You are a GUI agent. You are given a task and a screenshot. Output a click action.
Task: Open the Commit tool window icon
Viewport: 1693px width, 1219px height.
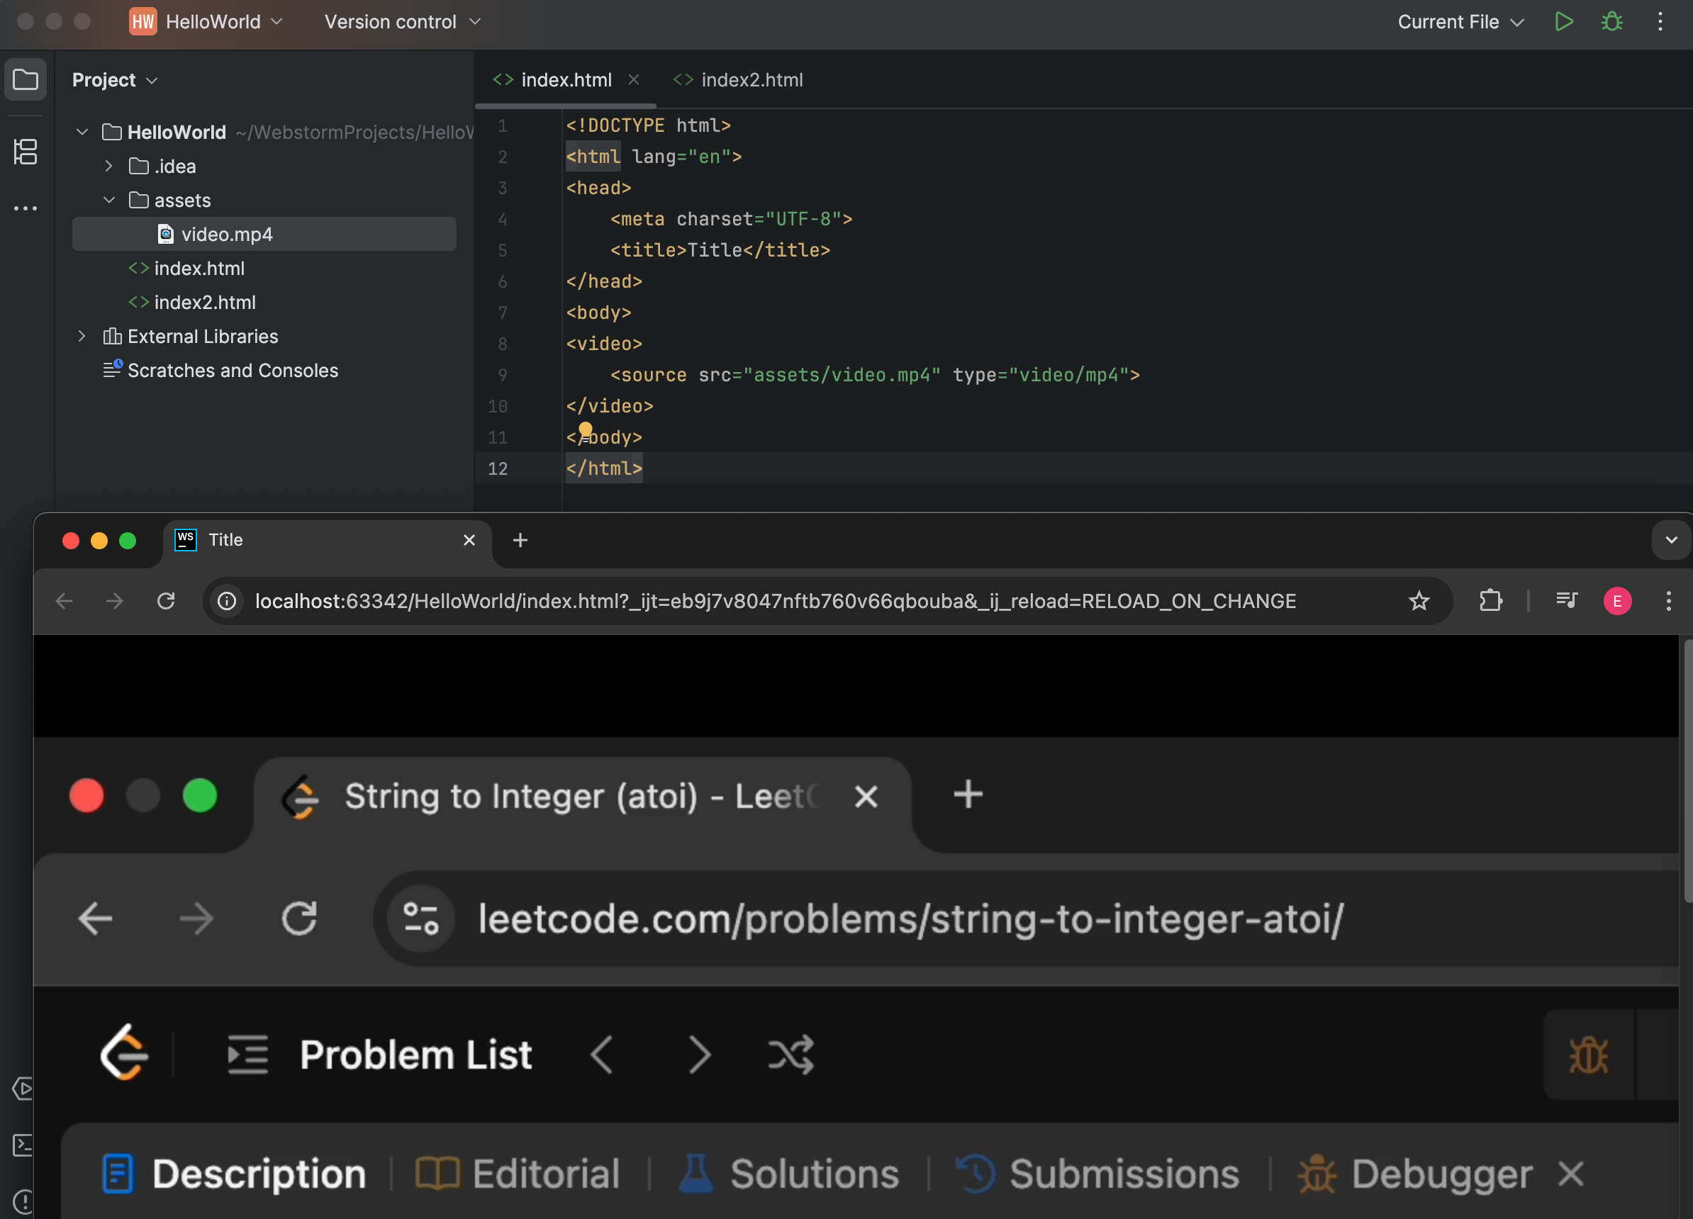coord(26,152)
